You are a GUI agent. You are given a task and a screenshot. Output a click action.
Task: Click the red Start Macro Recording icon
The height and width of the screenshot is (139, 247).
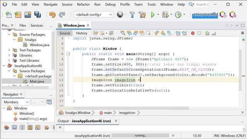193,33
